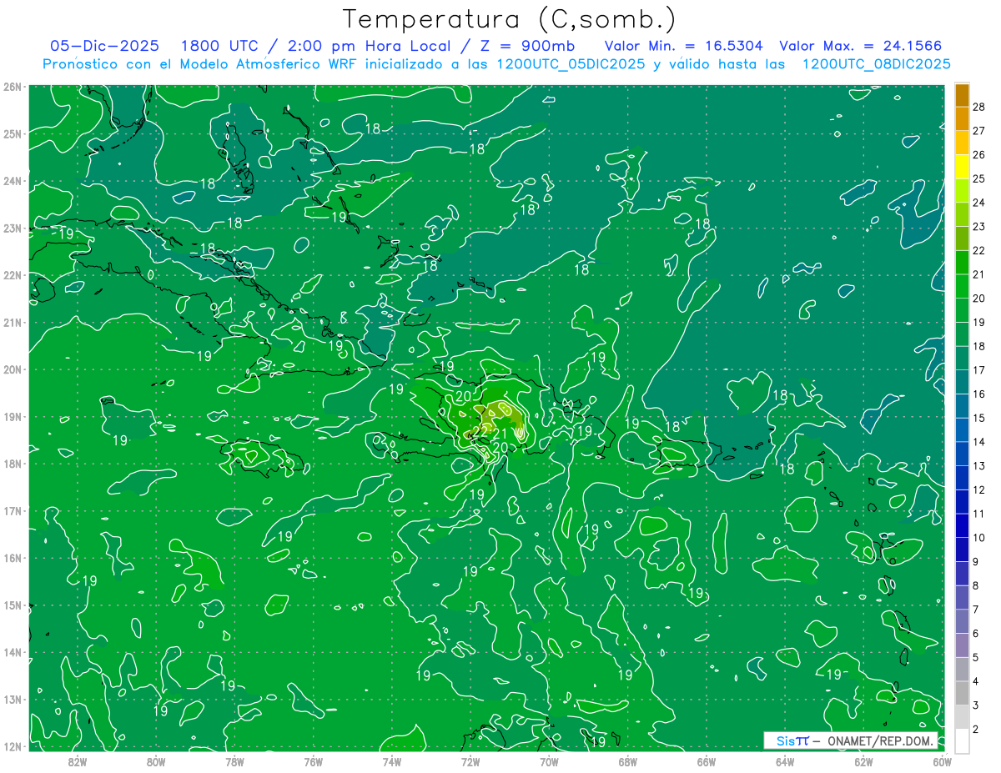Viewport: 1001px width, 773px height.
Task: Click the legend value "26"
Action: tap(979, 154)
